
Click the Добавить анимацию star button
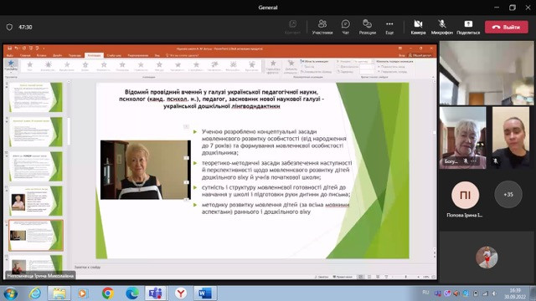291,67
